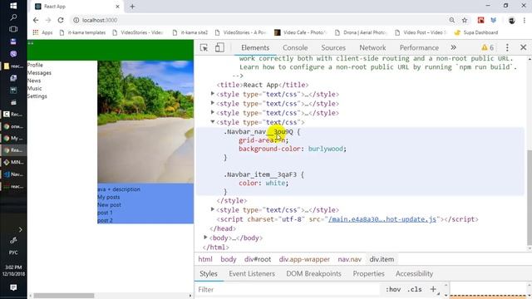Expand the style element below the closing style tag
The height and width of the screenshot is (299, 532).
click(213, 209)
